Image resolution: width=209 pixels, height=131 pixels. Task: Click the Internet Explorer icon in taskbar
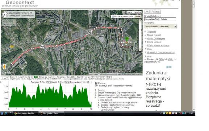click(6, 113)
